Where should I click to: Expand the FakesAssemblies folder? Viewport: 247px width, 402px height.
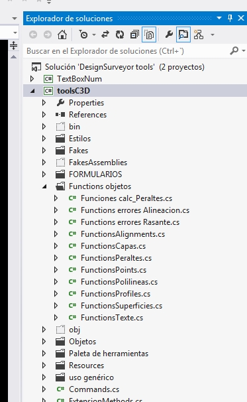pyautogui.click(x=44, y=163)
